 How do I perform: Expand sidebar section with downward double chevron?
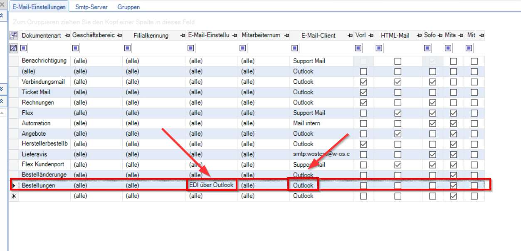(x=2, y=89)
